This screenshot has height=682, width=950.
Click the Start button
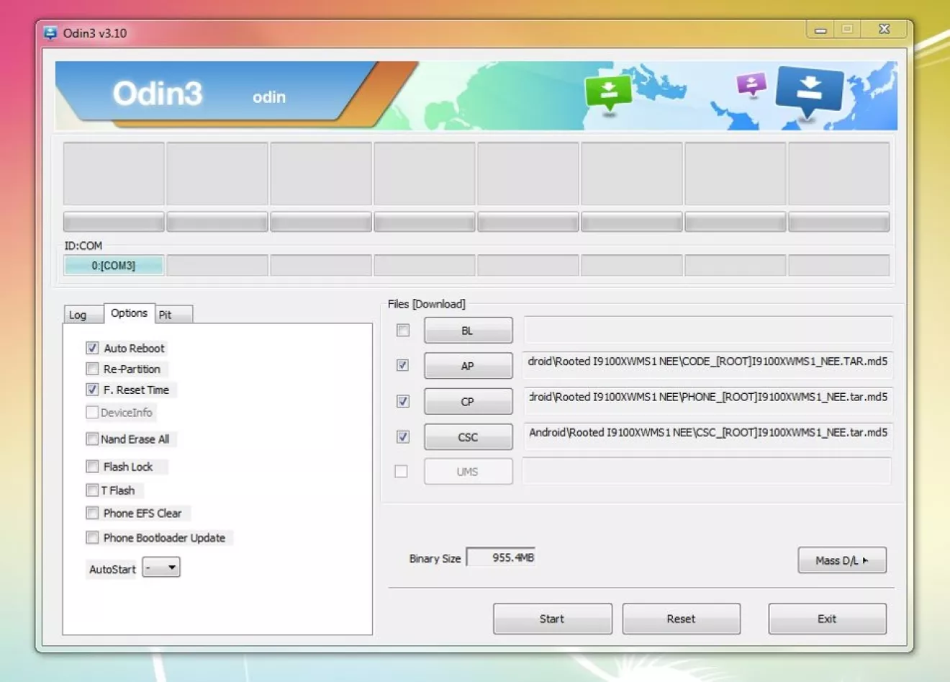(x=553, y=619)
